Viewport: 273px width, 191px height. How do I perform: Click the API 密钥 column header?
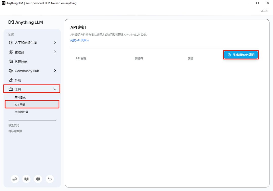(81, 58)
